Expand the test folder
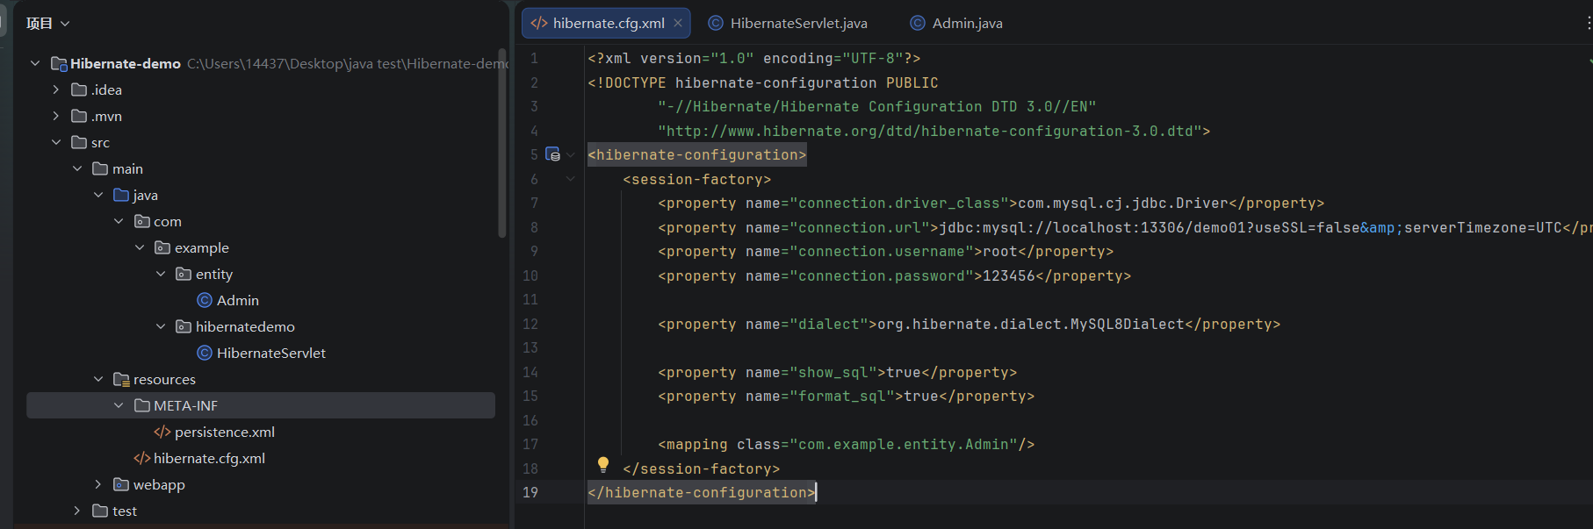The width and height of the screenshot is (1593, 529). (77, 511)
